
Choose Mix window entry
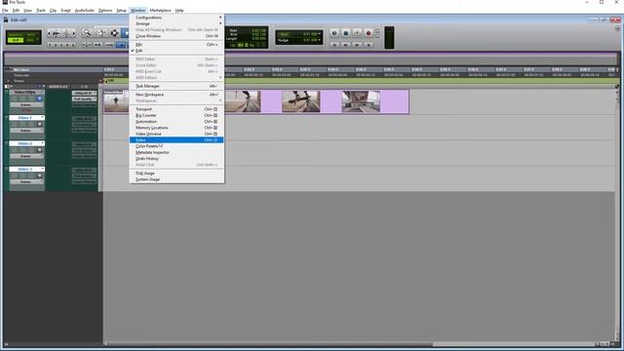[x=176, y=45]
